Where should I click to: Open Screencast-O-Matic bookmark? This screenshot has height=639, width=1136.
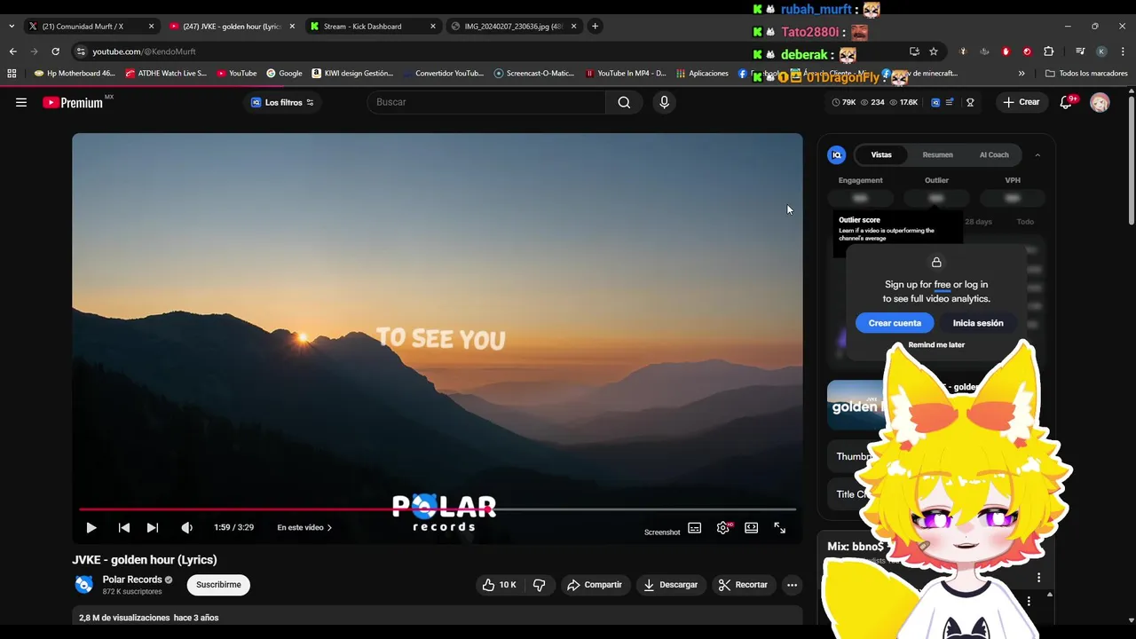coord(534,74)
